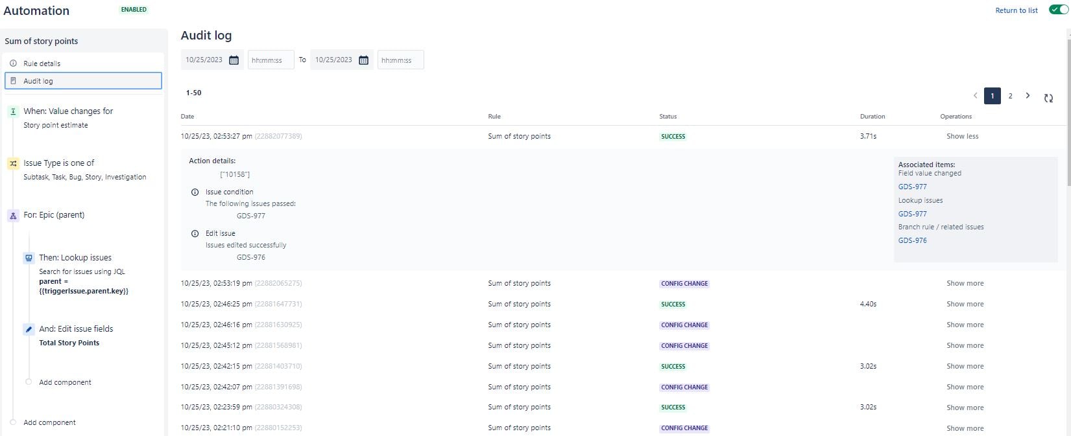Select Then: Lookup issues component
Viewport: 1071px width, 436px height.
tap(75, 258)
